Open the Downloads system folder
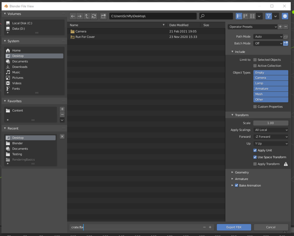This screenshot has width=294, height=236. coord(34,67)
